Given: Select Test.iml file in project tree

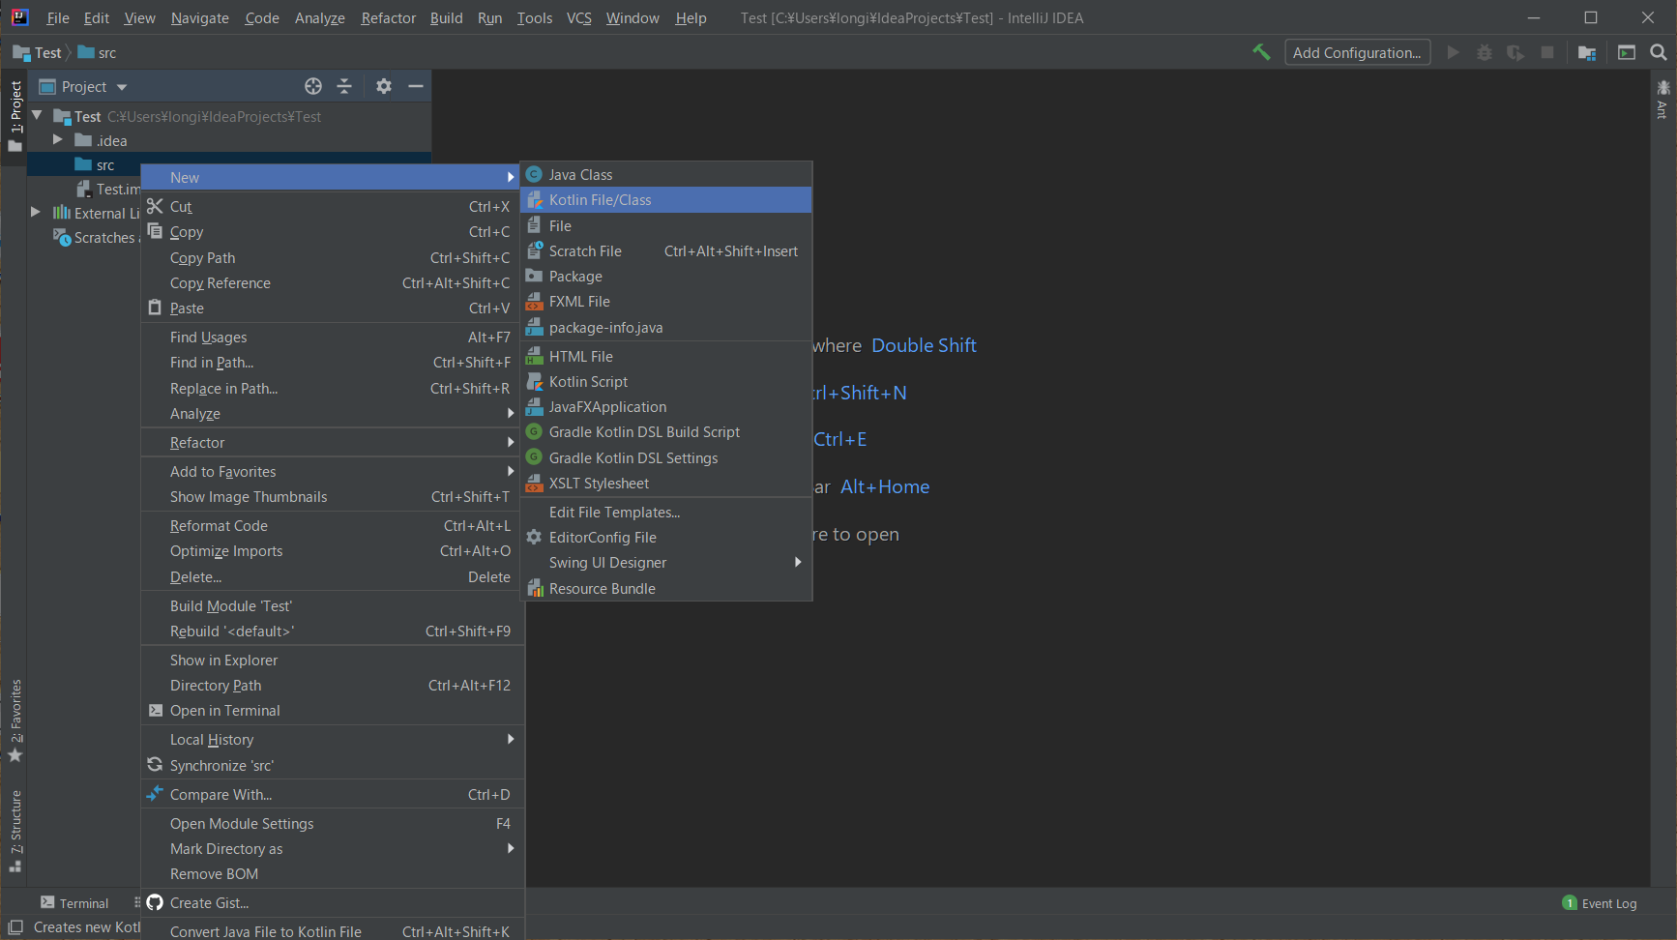Looking at the screenshot, I should pyautogui.click(x=108, y=189).
